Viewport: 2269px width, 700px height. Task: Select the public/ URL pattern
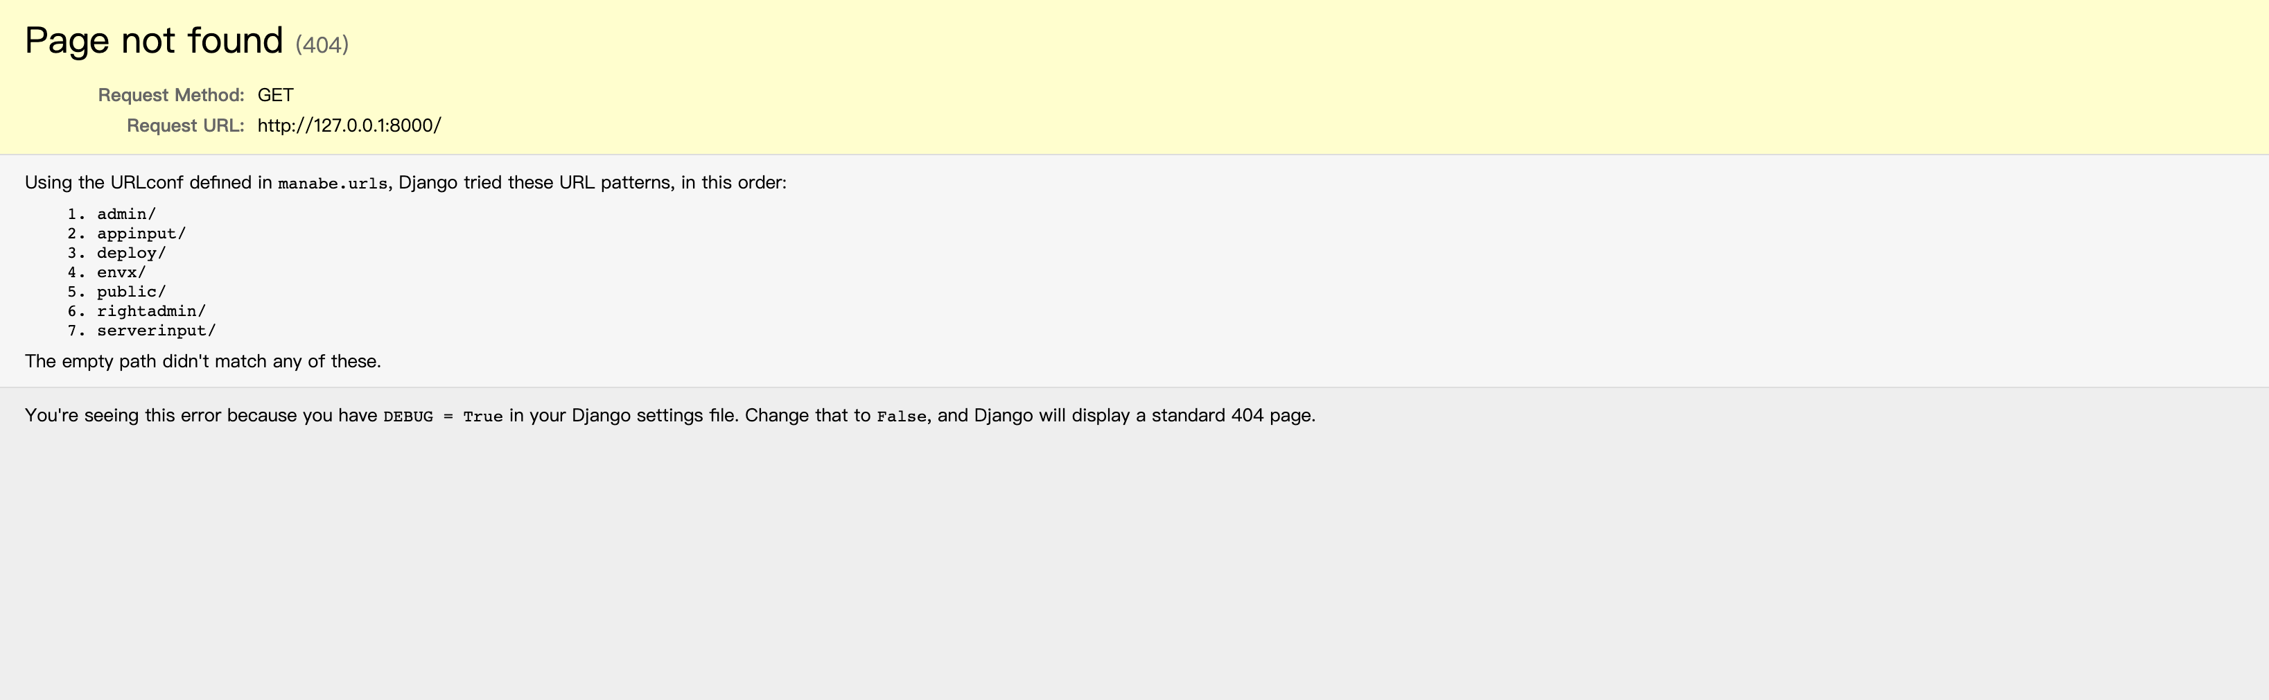point(131,292)
